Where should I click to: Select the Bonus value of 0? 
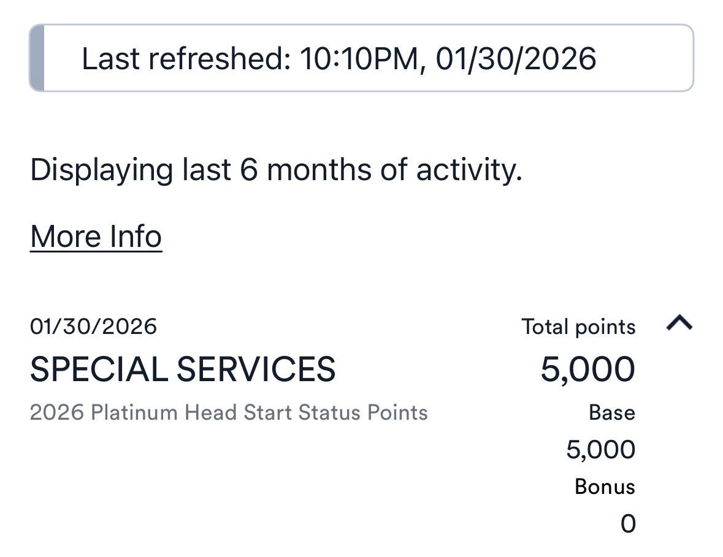628,524
